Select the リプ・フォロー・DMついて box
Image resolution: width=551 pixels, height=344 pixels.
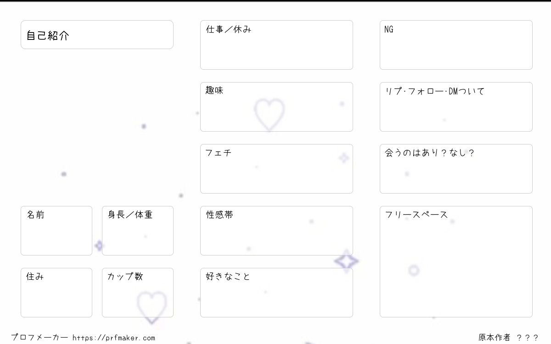pyautogui.click(x=456, y=107)
